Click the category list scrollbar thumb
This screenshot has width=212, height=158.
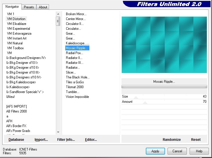[58, 21]
